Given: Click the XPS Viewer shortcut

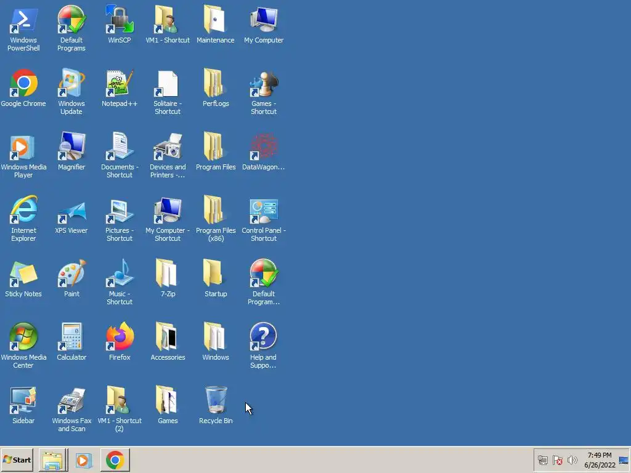Looking at the screenshot, I should pyautogui.click(x=71, y=213).
